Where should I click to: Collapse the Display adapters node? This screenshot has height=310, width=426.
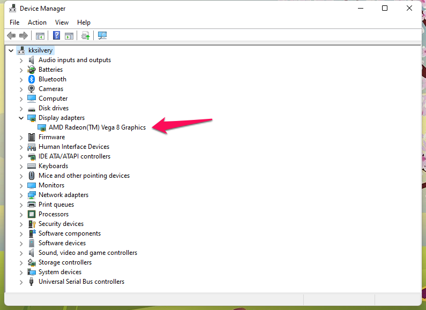pos(21,118)
